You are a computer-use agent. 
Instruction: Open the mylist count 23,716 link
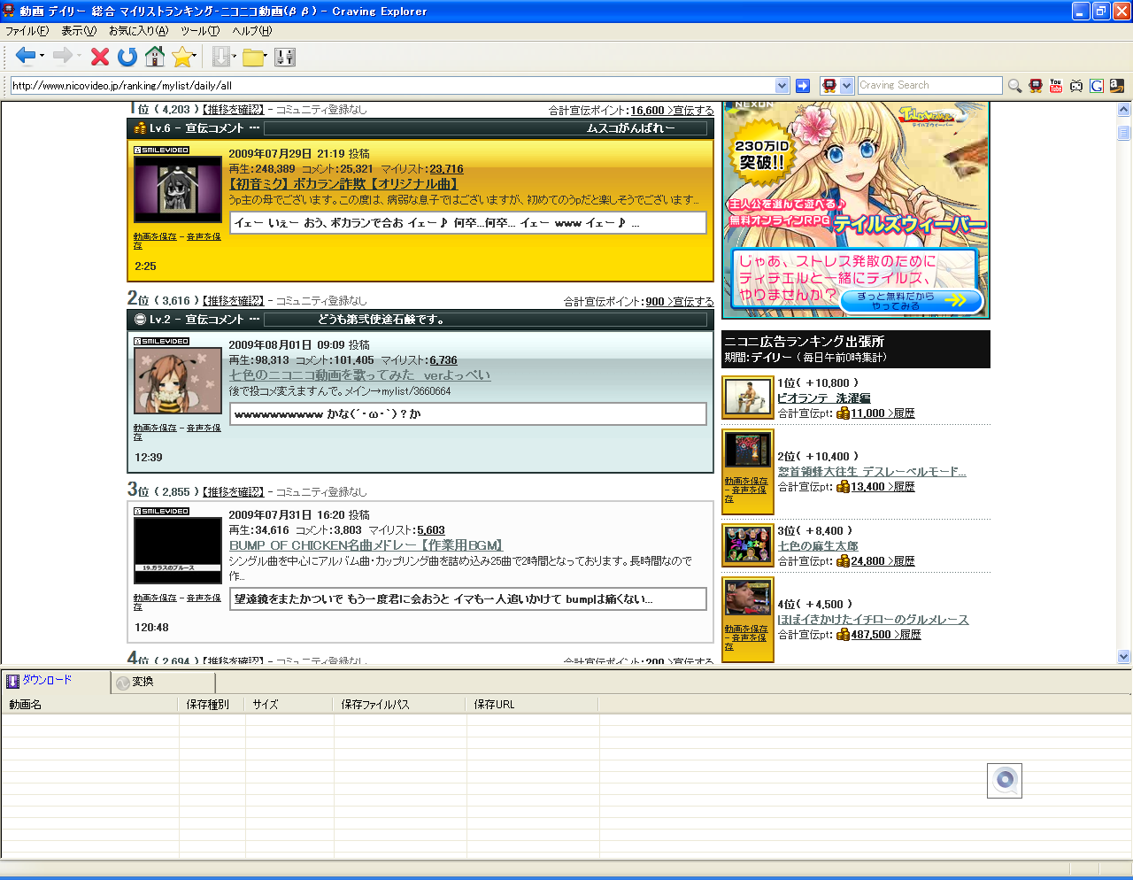coord(446,169)
